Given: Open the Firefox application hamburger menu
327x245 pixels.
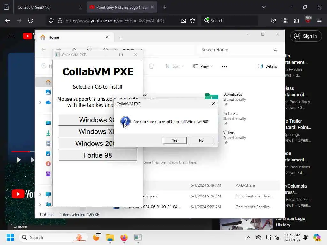Looking at the screenshot, I should (319, 20).
